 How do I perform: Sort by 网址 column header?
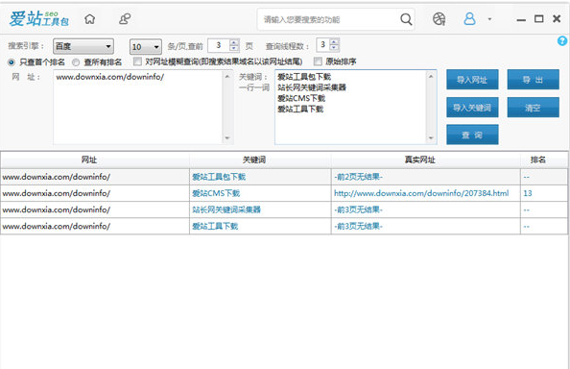pyautogui.click(x=94, y=160)
